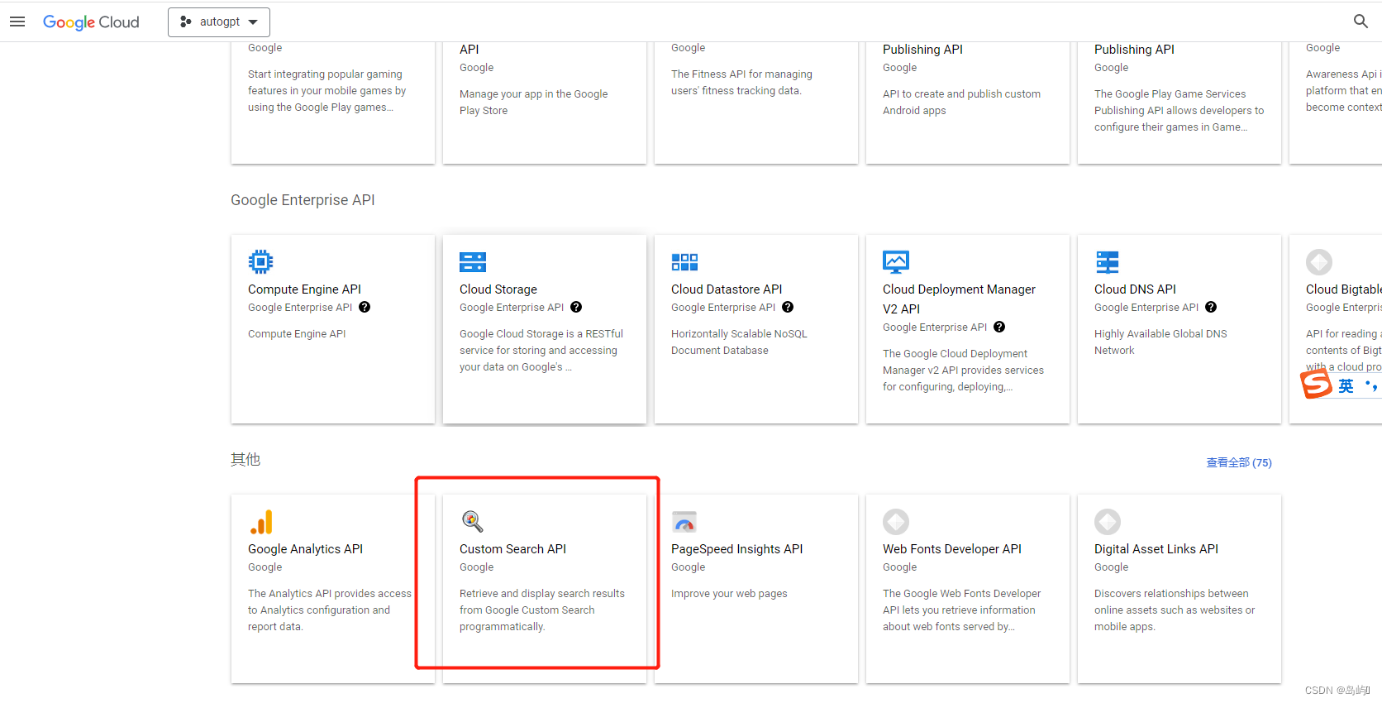The image size is (1382, 703).
Task: Open the Google Analytics API title
Action: tap(305, 549)
